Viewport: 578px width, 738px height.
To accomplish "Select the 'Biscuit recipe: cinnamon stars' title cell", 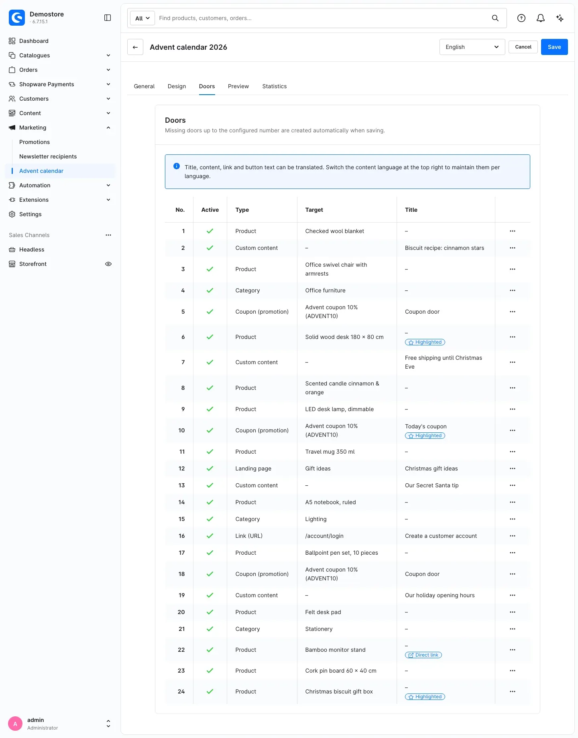I will click(444, 248).
